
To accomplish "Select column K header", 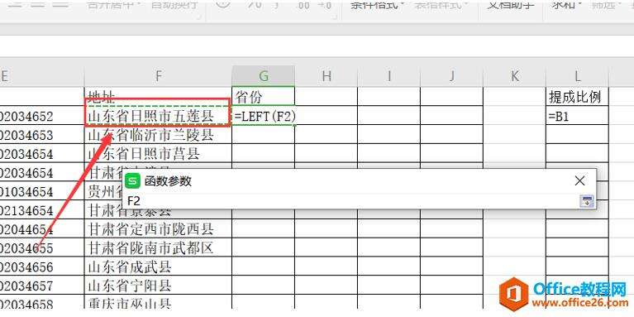I will click(514, 75).
